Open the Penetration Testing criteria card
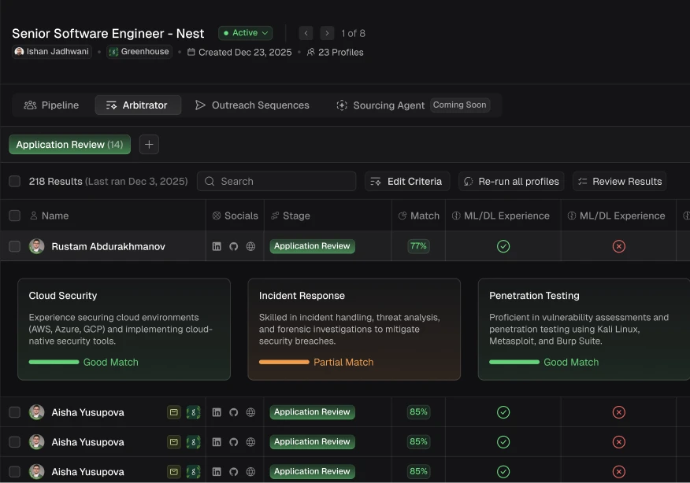 (584, 329)
